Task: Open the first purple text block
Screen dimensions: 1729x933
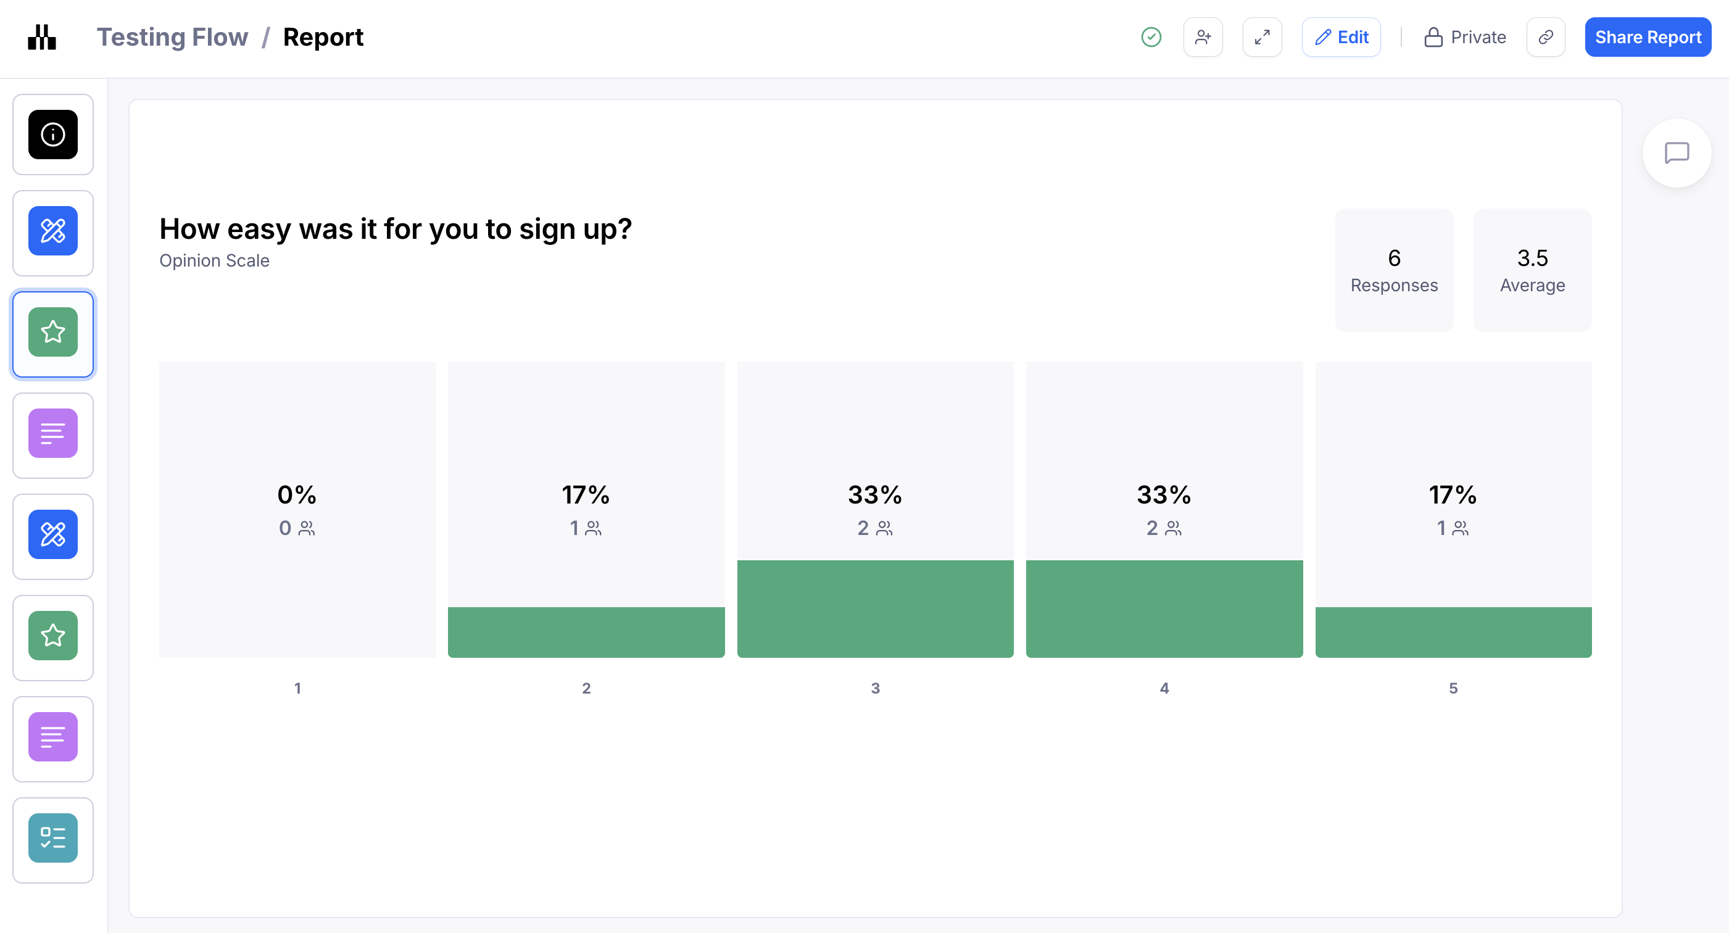Action: [x=53, y=434]
